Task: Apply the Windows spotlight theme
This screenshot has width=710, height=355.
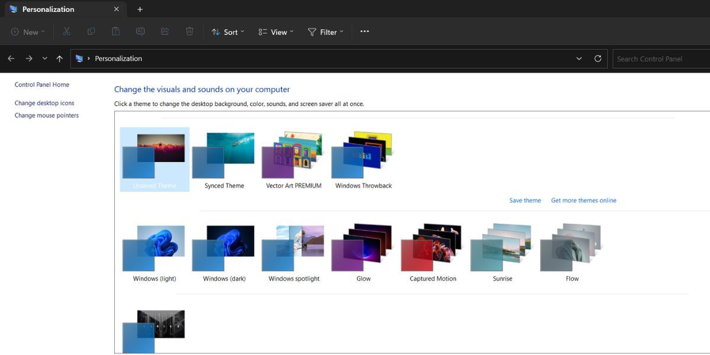Action: tap(294, 253)
